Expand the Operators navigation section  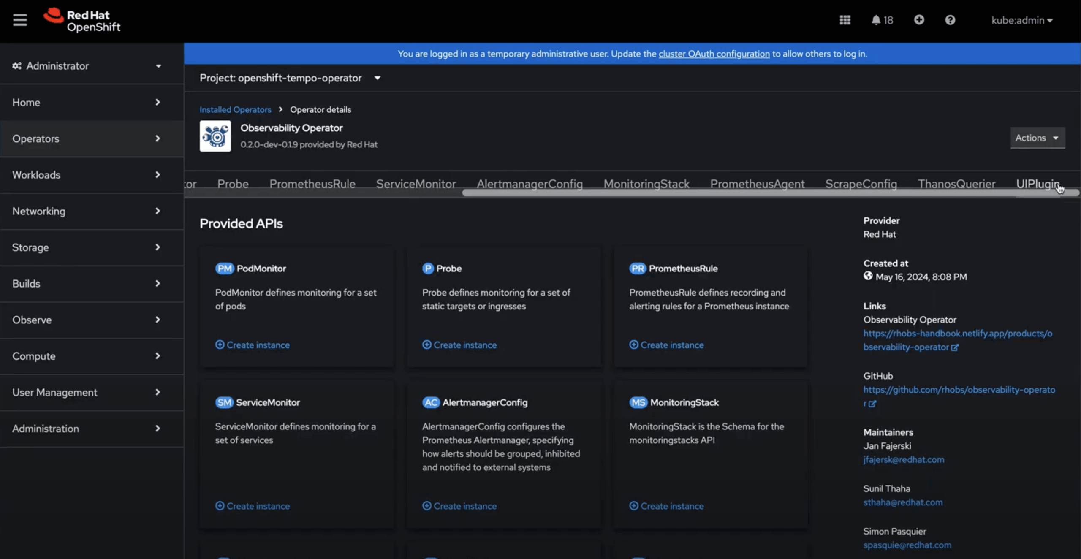point(92,138)
